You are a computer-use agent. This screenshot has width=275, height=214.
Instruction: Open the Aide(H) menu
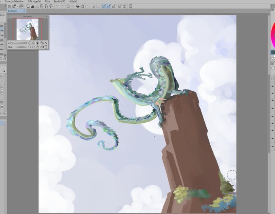73,1
